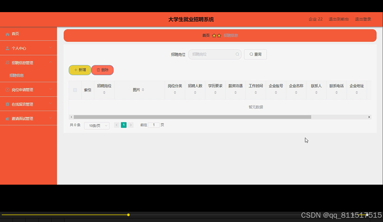
Task: Sort by the 联系电话 column arrows
Action: click(x=337, y=93)
